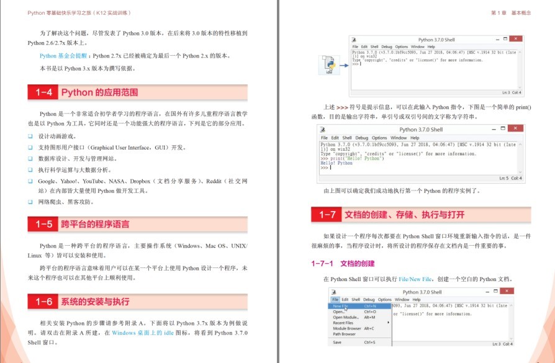Click the 'Ln: 5 Col: 4' status bar text

tap(510, 178)
